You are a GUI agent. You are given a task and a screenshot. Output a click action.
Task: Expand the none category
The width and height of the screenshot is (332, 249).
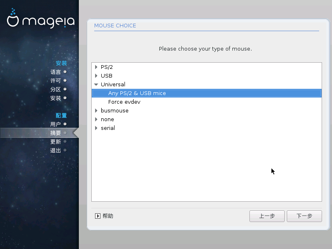(x=96, y=119)
